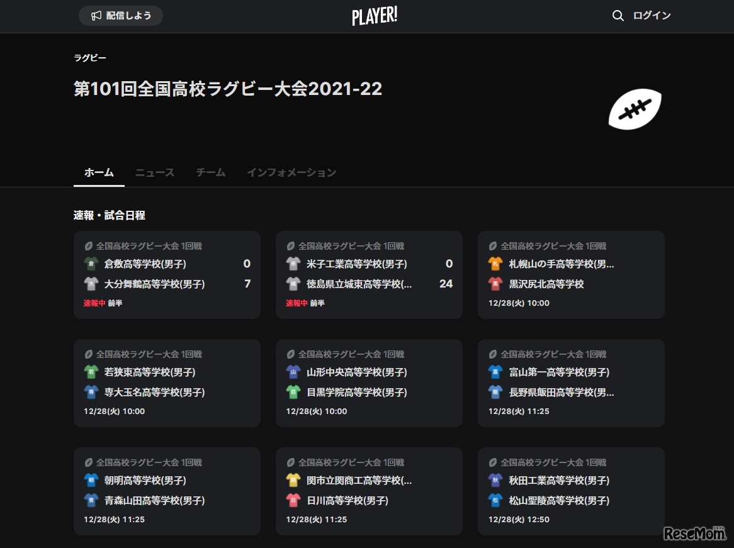
Task: Select the 倉敷高等学校 green jersey icon
Action: tap(92, 264)
